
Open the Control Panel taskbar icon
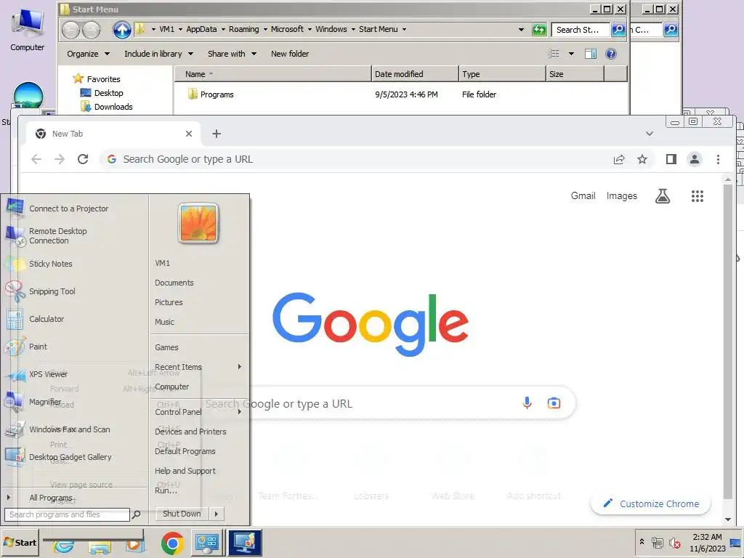coord(207,543)
